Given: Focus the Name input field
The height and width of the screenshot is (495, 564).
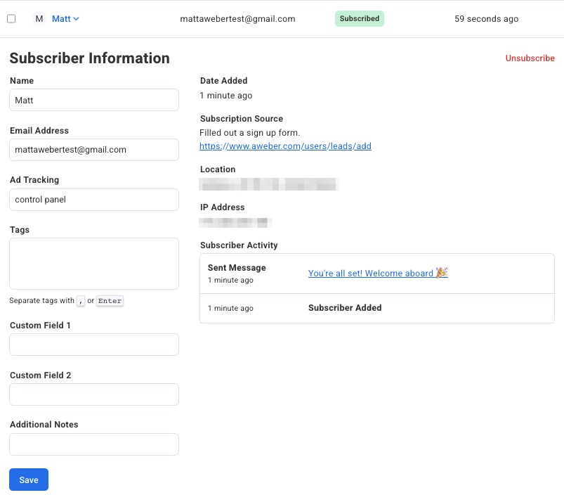Looking at the screenshot, I should pos(94,101).
